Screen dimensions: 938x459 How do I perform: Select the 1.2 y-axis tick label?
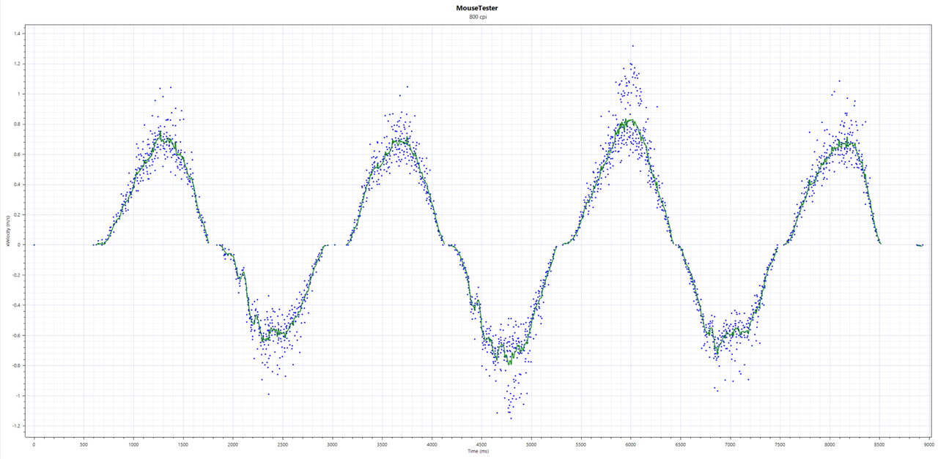click(x=18, y=64)
